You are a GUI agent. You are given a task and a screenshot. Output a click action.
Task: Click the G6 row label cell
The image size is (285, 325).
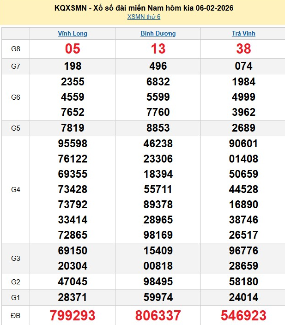click(x=16, y=97)
